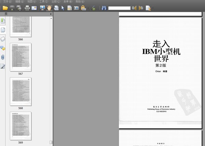Click the Snapshot camera icon
The height and width of the screenshot is (146, 205).
pos(76,8)
